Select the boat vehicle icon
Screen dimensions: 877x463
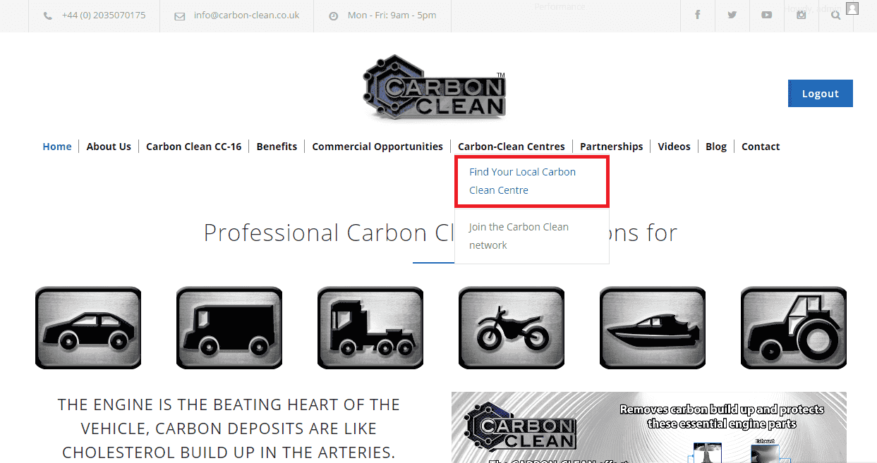(x=653, y=328)
